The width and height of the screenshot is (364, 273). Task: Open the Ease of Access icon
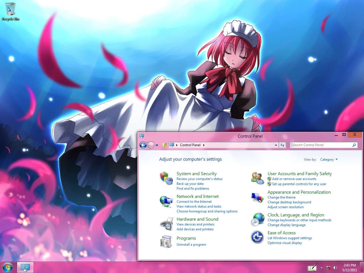[257, 237]
